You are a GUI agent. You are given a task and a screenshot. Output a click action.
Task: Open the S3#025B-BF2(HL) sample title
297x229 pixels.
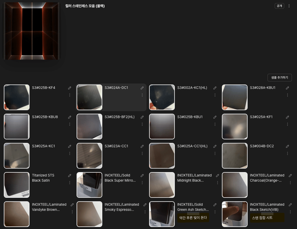119,117
